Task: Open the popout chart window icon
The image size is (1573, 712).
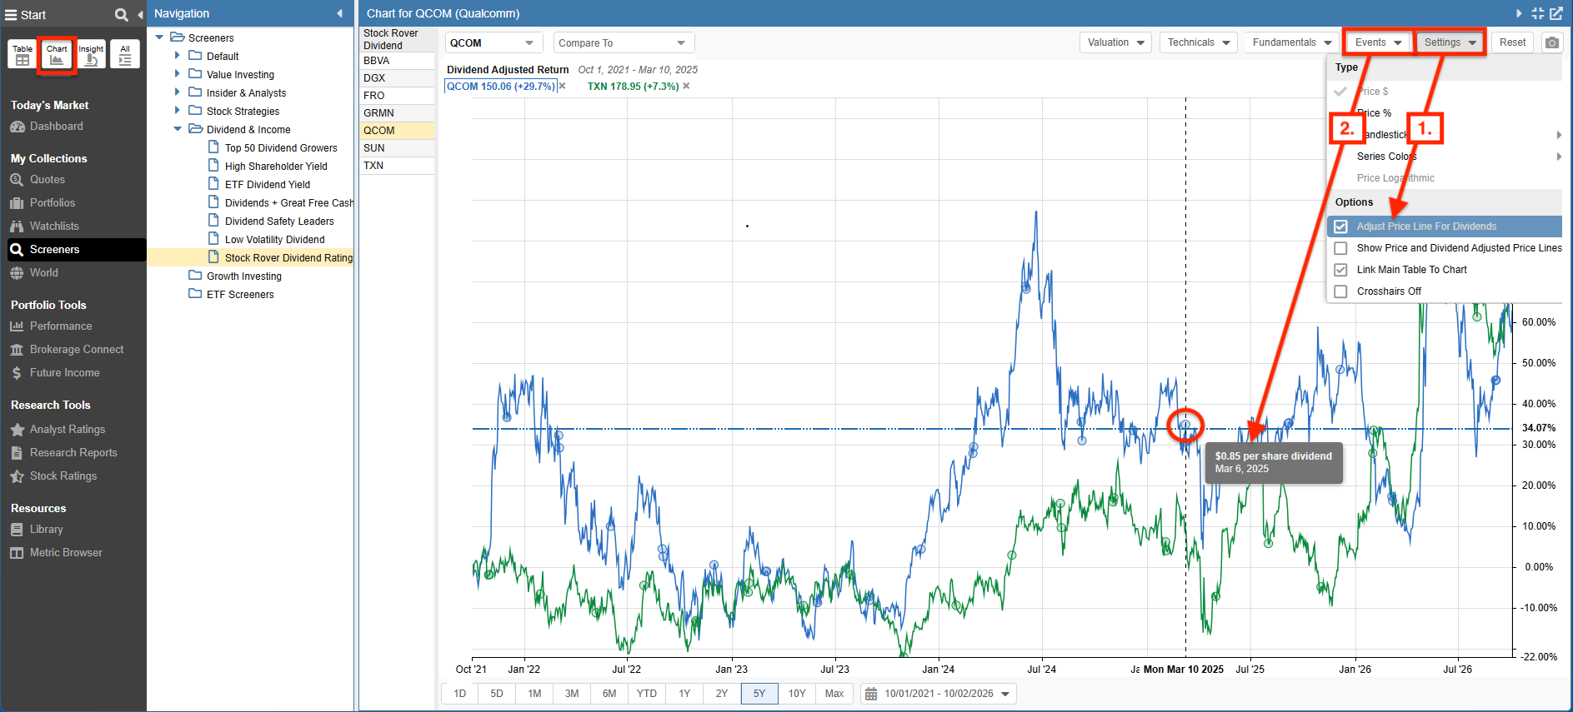Action: (x=1556, y=13)
